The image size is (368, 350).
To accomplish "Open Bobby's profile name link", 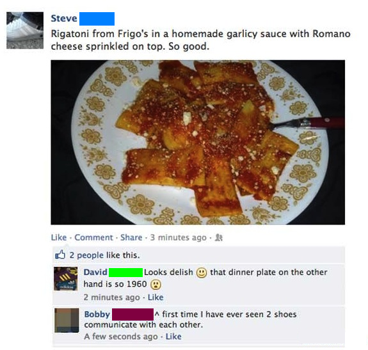I will pyautogui.click(x=97, y=314).
